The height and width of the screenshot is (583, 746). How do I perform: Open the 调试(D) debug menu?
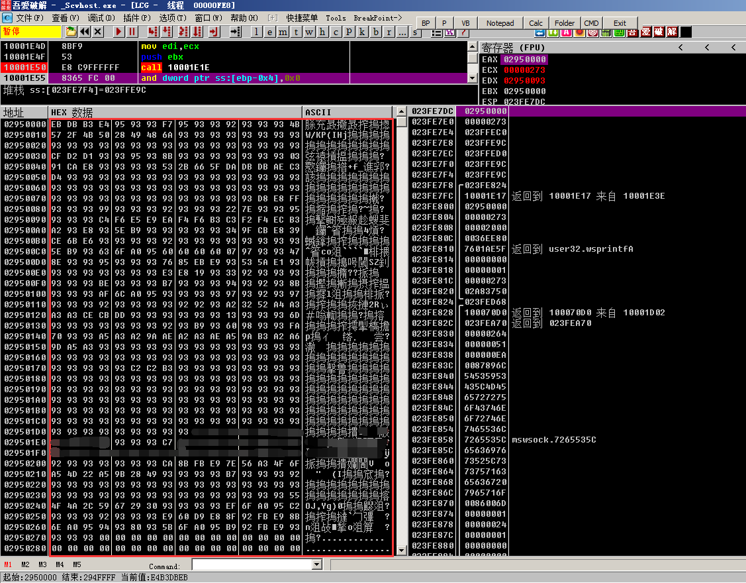(101, 18)
